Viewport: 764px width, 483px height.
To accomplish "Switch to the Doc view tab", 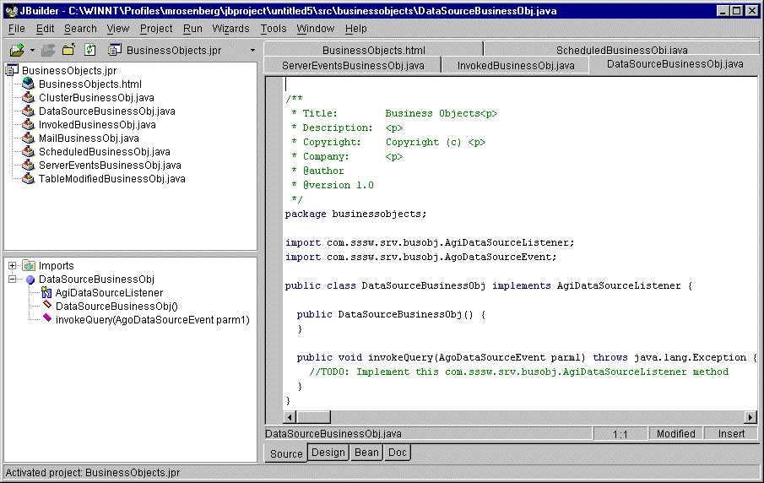I will coord(397,453).
